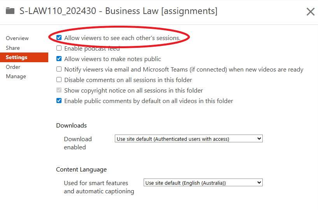Click the S-LAW110_202430 Business Law folder title
The height and width of the screenshot is (210, 318).
click(118, 11)
